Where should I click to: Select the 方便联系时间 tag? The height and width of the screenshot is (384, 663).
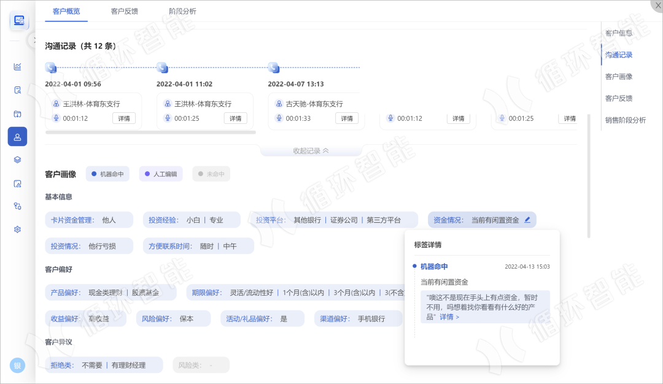(198, 246)
